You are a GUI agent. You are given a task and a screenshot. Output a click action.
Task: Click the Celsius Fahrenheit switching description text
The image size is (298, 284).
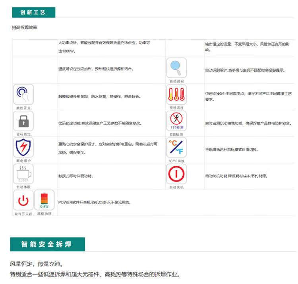(231, 150)
